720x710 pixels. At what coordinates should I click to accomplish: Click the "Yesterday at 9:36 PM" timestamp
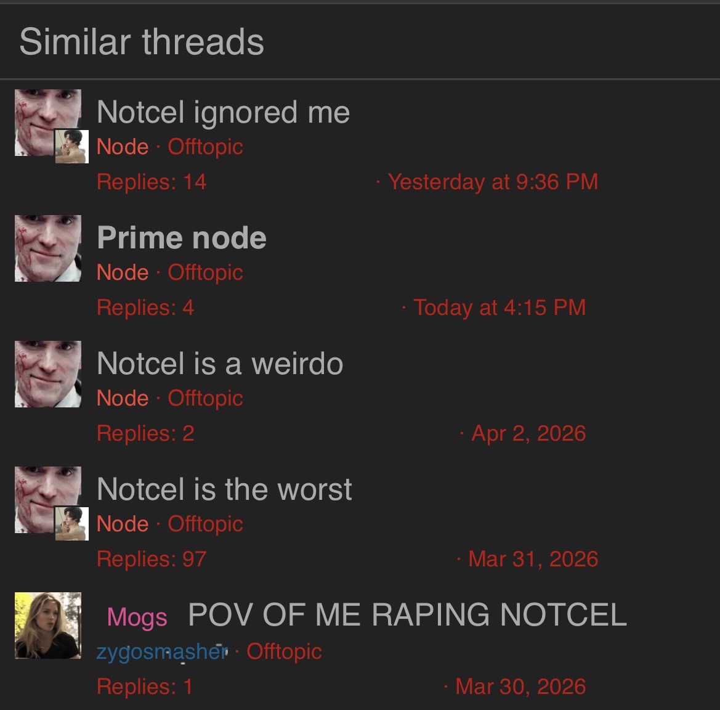(x=493, y=182)
